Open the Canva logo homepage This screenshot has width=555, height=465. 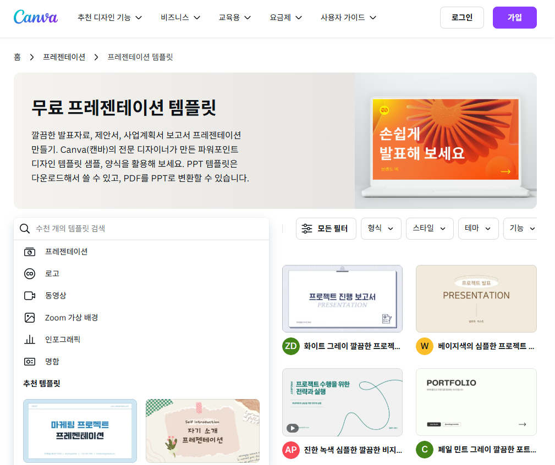(x=35, y=17)
